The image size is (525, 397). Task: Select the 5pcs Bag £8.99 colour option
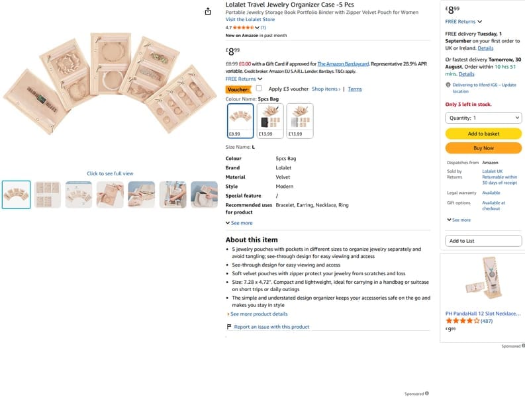point(240,120)
